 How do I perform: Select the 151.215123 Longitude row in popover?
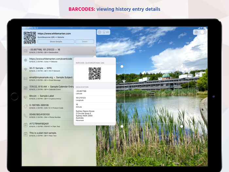[x=95, y=99]
